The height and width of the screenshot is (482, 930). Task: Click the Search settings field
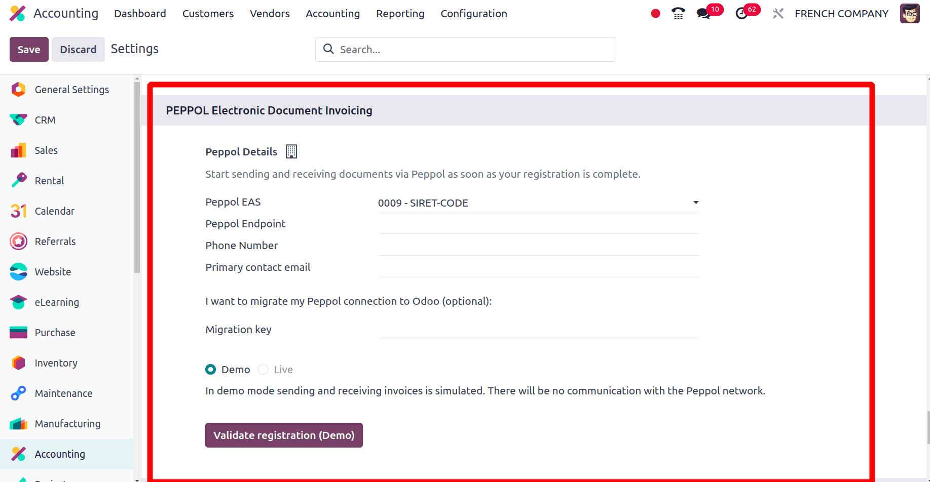point(465,49)
